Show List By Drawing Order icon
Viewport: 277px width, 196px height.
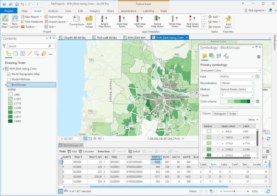point(9,54)
